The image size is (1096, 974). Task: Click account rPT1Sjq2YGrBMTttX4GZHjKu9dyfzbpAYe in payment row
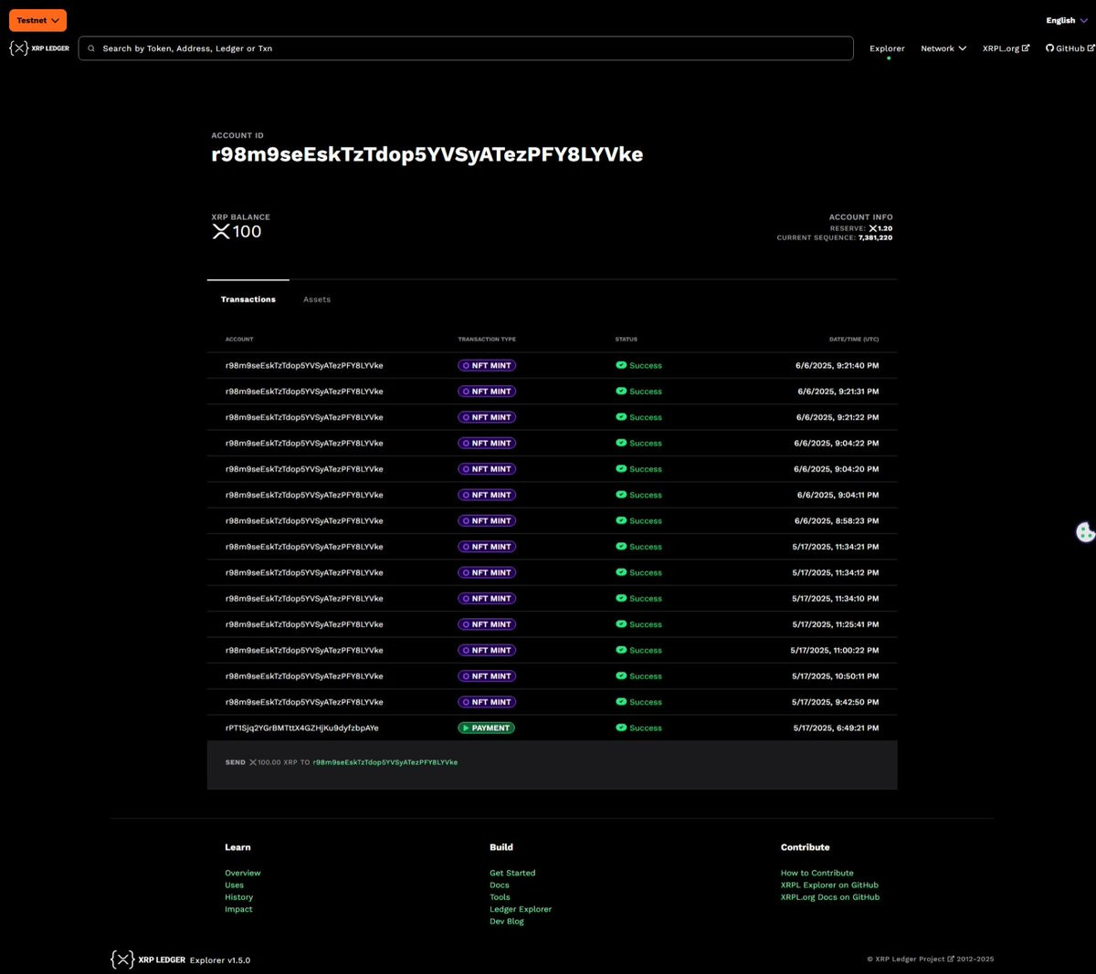301,728
